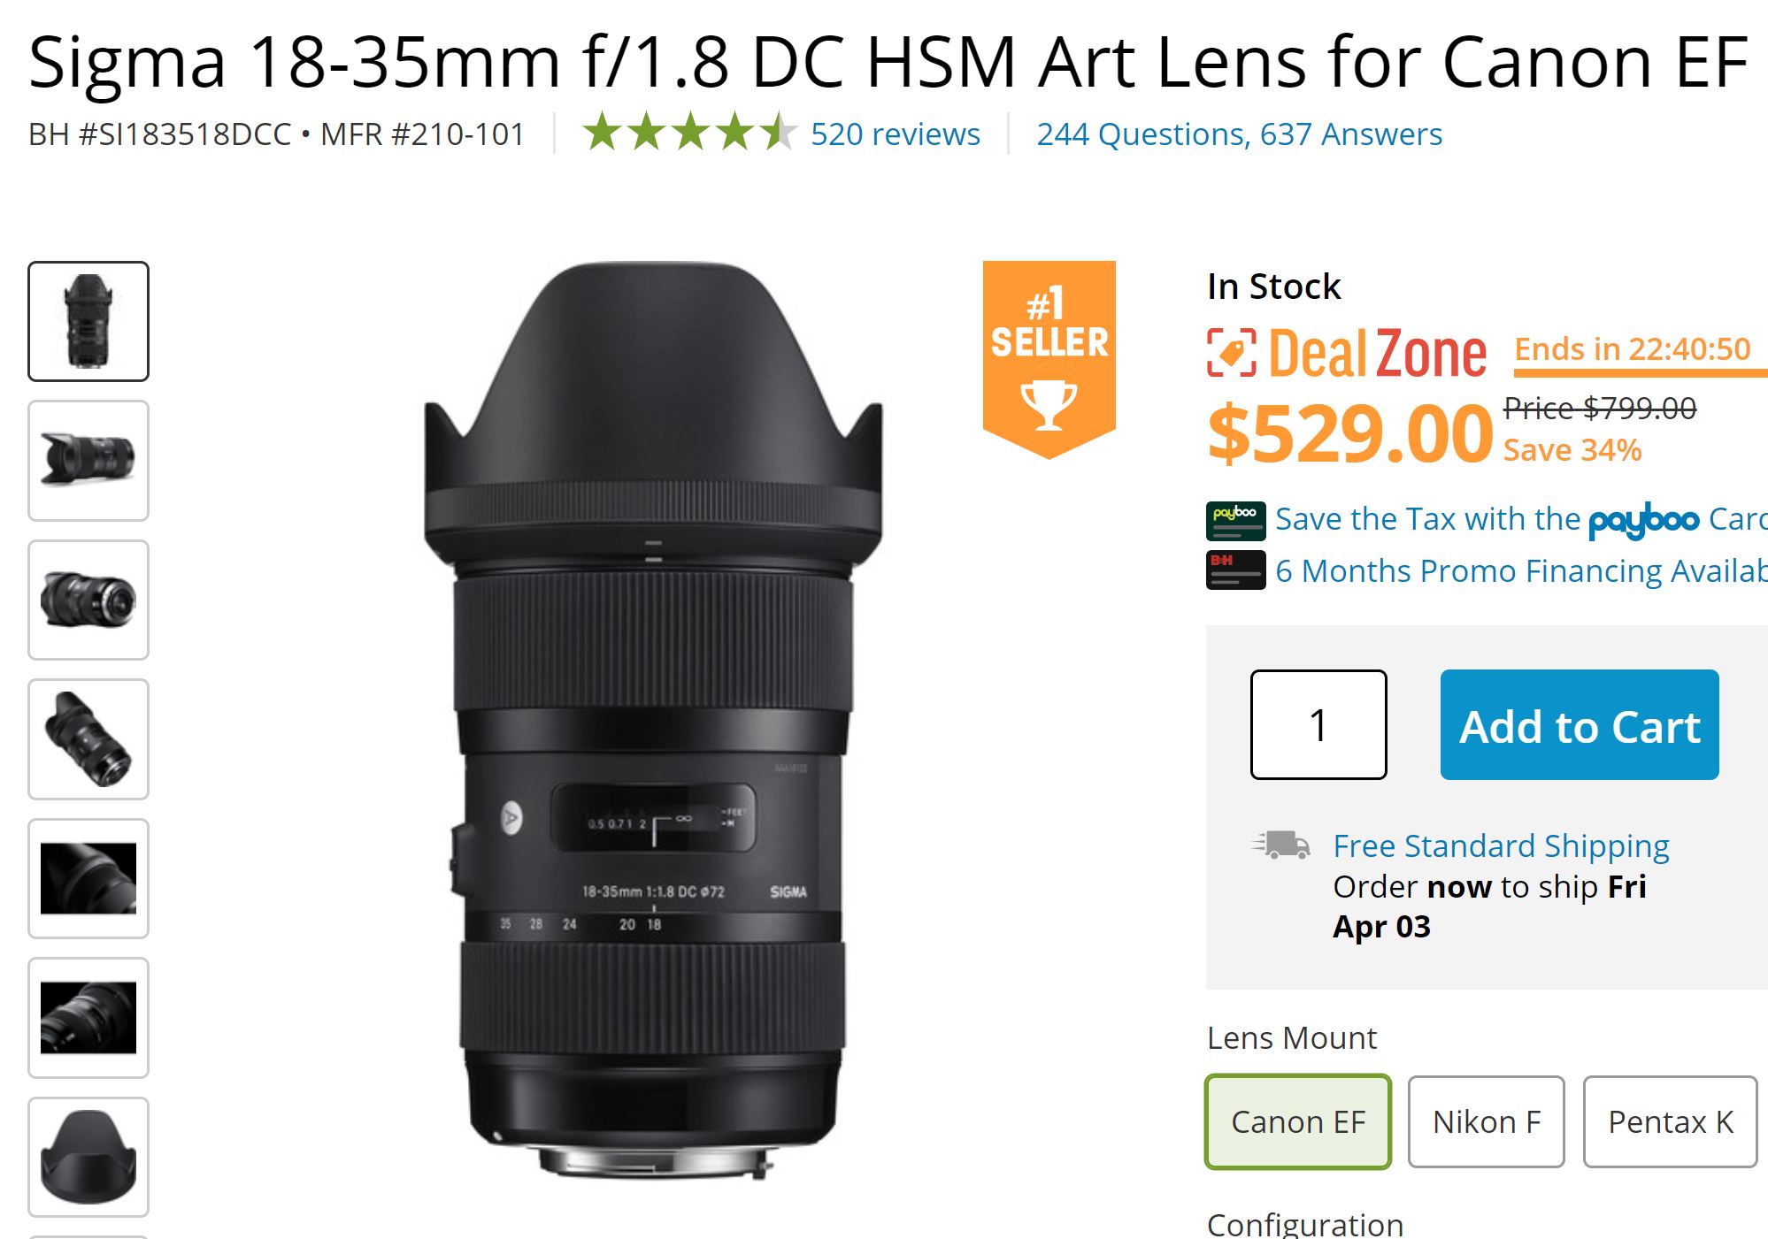View the front-element angled lens thumbnail
This screenshot has width=1768, height=1239.
pos(88,600)
